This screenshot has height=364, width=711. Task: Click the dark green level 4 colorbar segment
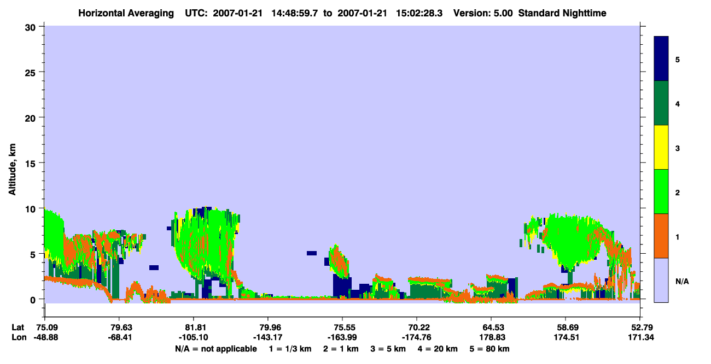[661, 103]
